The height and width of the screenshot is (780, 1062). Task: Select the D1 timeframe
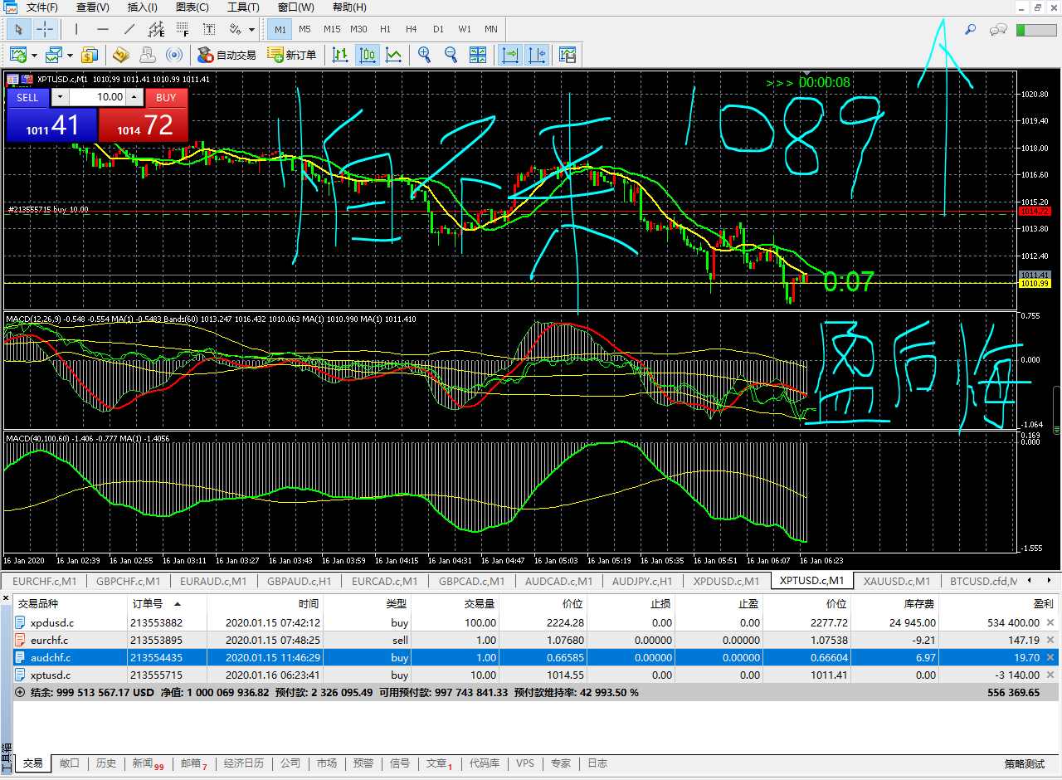click(x=438, y=30)
